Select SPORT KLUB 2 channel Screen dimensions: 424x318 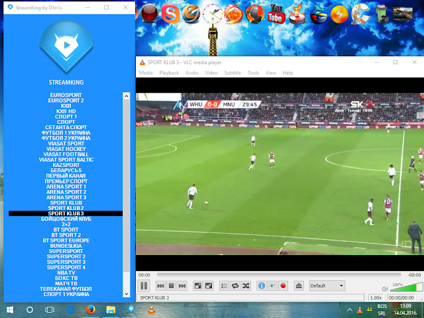coord(66,208)
